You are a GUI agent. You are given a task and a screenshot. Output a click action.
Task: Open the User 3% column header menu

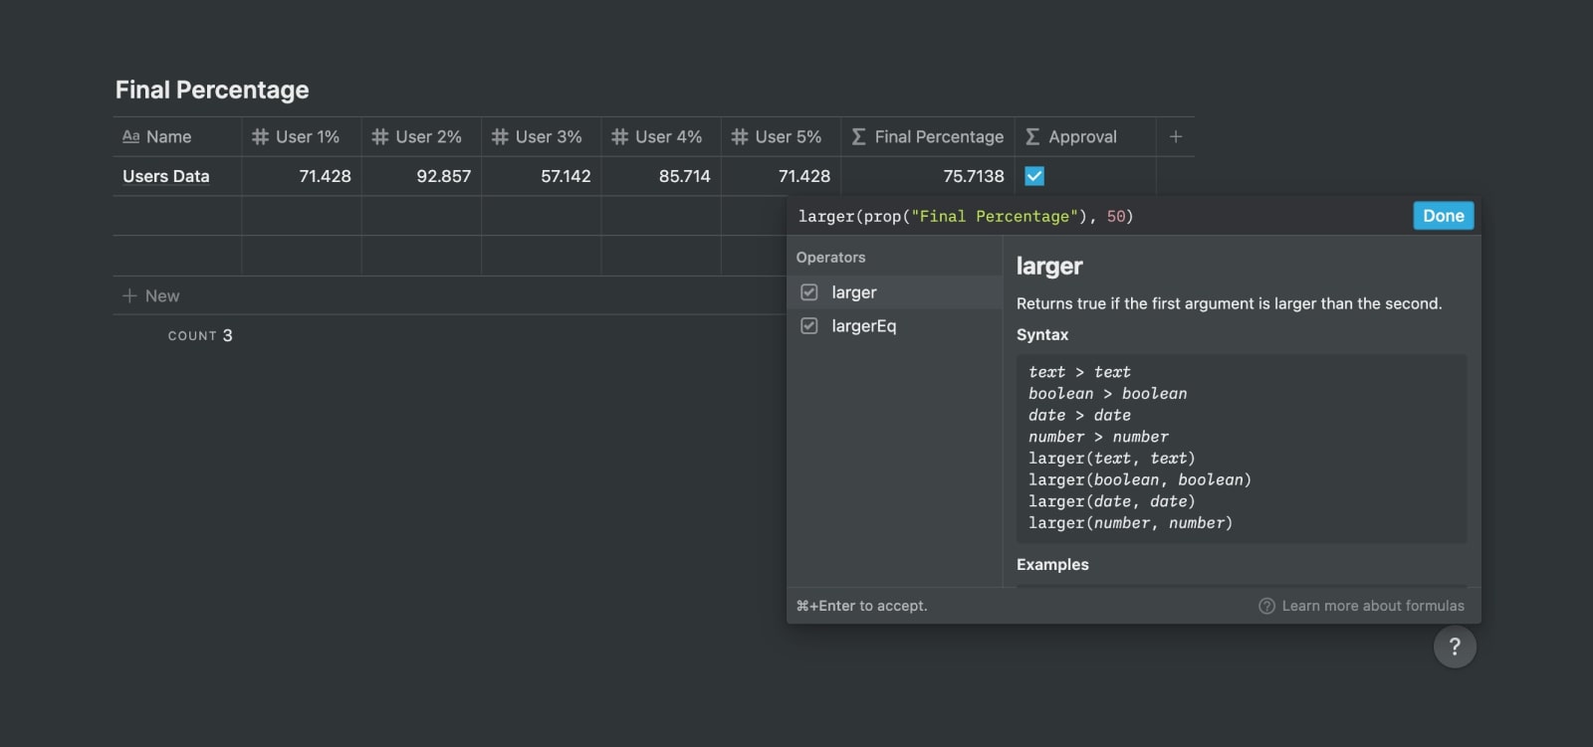click(542, 136)
